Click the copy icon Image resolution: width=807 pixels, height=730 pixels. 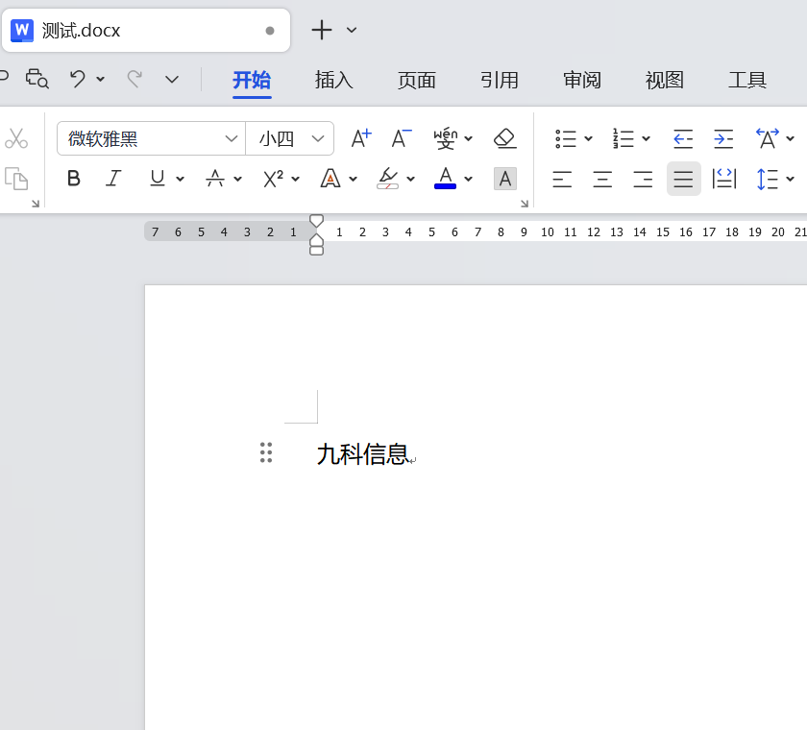(x=16, y=179)
